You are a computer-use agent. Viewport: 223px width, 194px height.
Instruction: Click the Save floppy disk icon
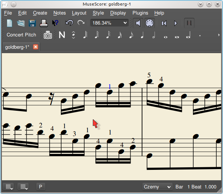pos(32,23)
